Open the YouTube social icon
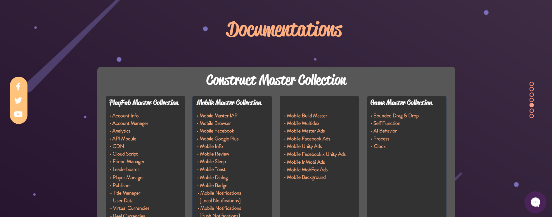Viewport: 552px width, 217px height. click(18, 114)
